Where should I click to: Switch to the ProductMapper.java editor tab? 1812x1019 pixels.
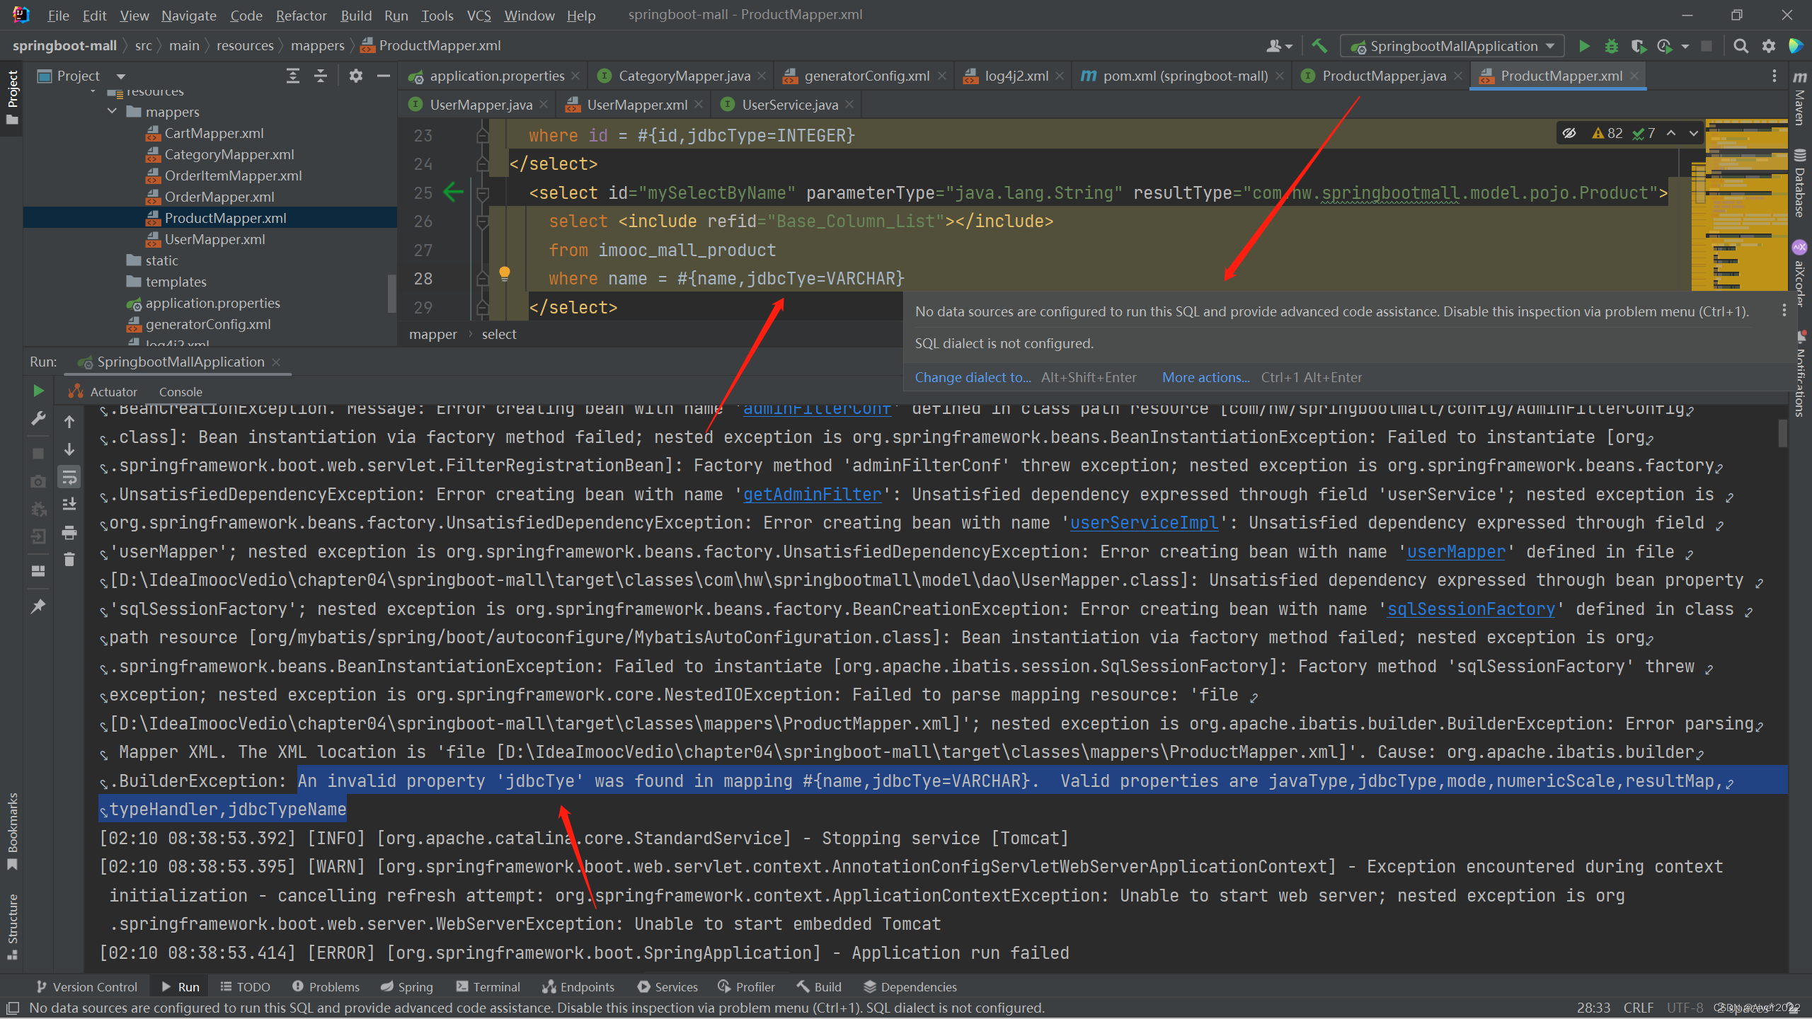(1383, 76)
